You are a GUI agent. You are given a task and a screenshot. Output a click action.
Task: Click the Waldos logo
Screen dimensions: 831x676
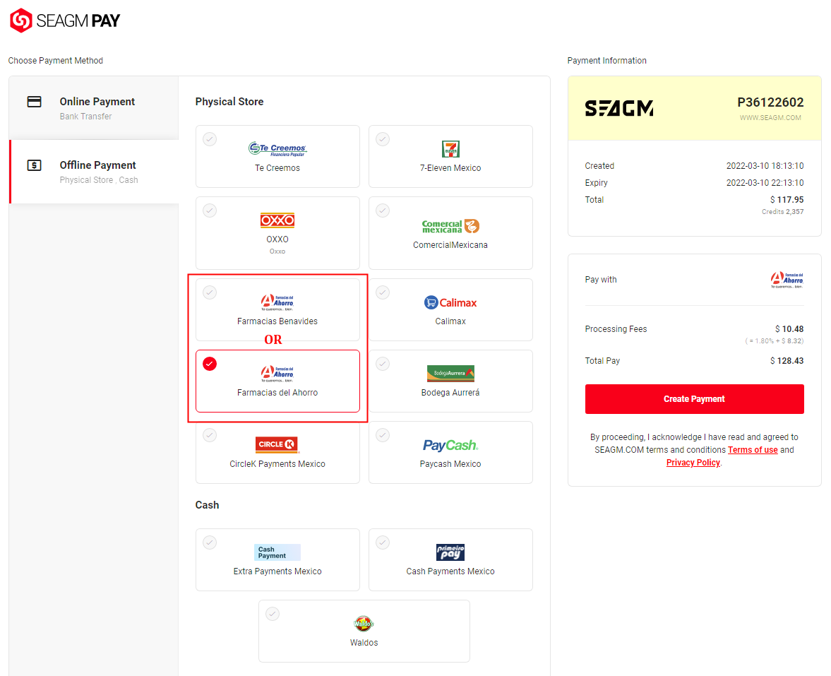[x=364, y=624]
